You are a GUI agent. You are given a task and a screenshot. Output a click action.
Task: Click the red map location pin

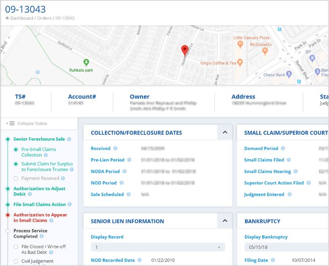pos(185,50)
